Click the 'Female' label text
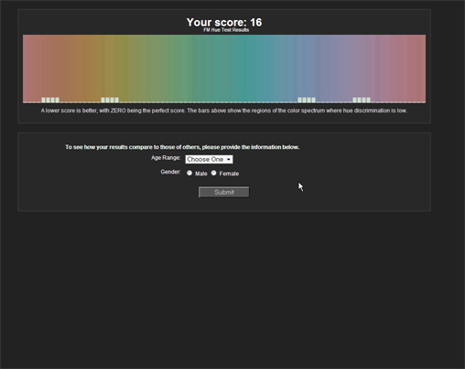Viewport: 465px width, 369px height. pyautogui.click(x=229, y=174)
